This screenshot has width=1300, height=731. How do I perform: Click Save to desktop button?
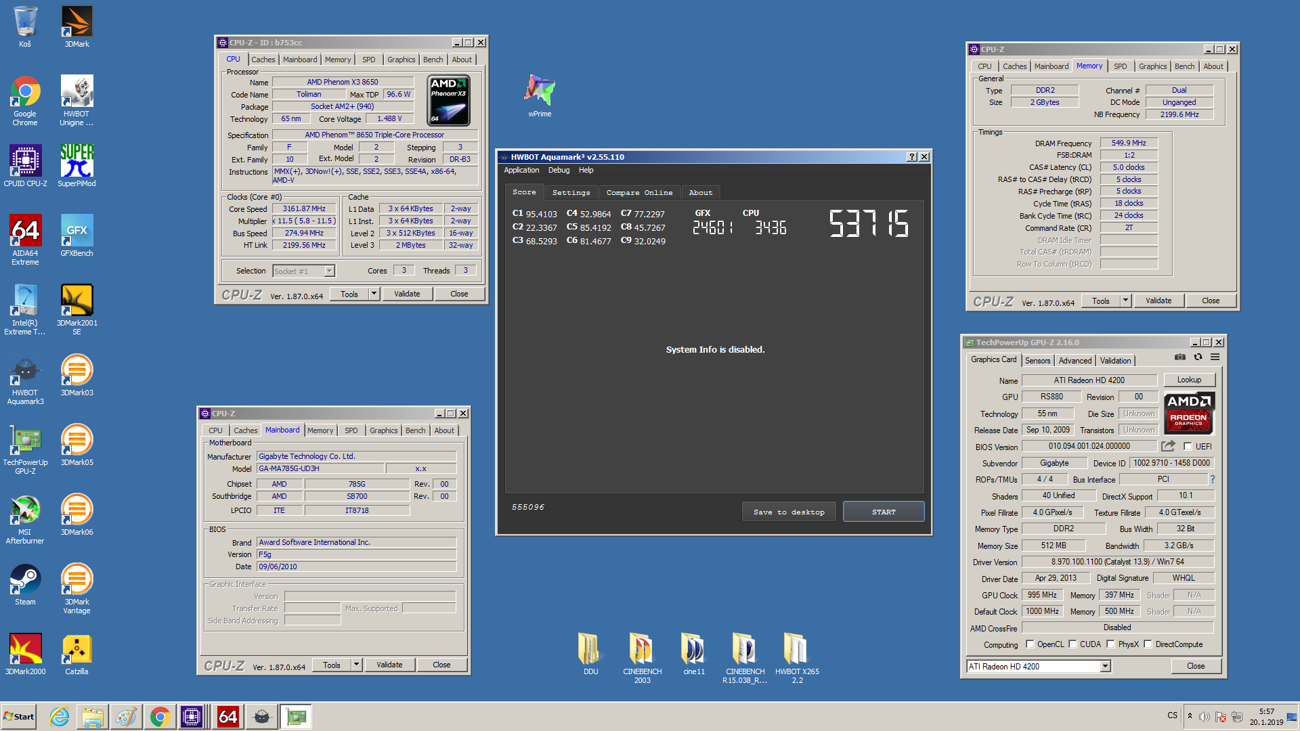(789, 512)
